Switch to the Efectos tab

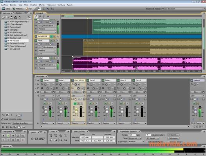coord(18,13)
